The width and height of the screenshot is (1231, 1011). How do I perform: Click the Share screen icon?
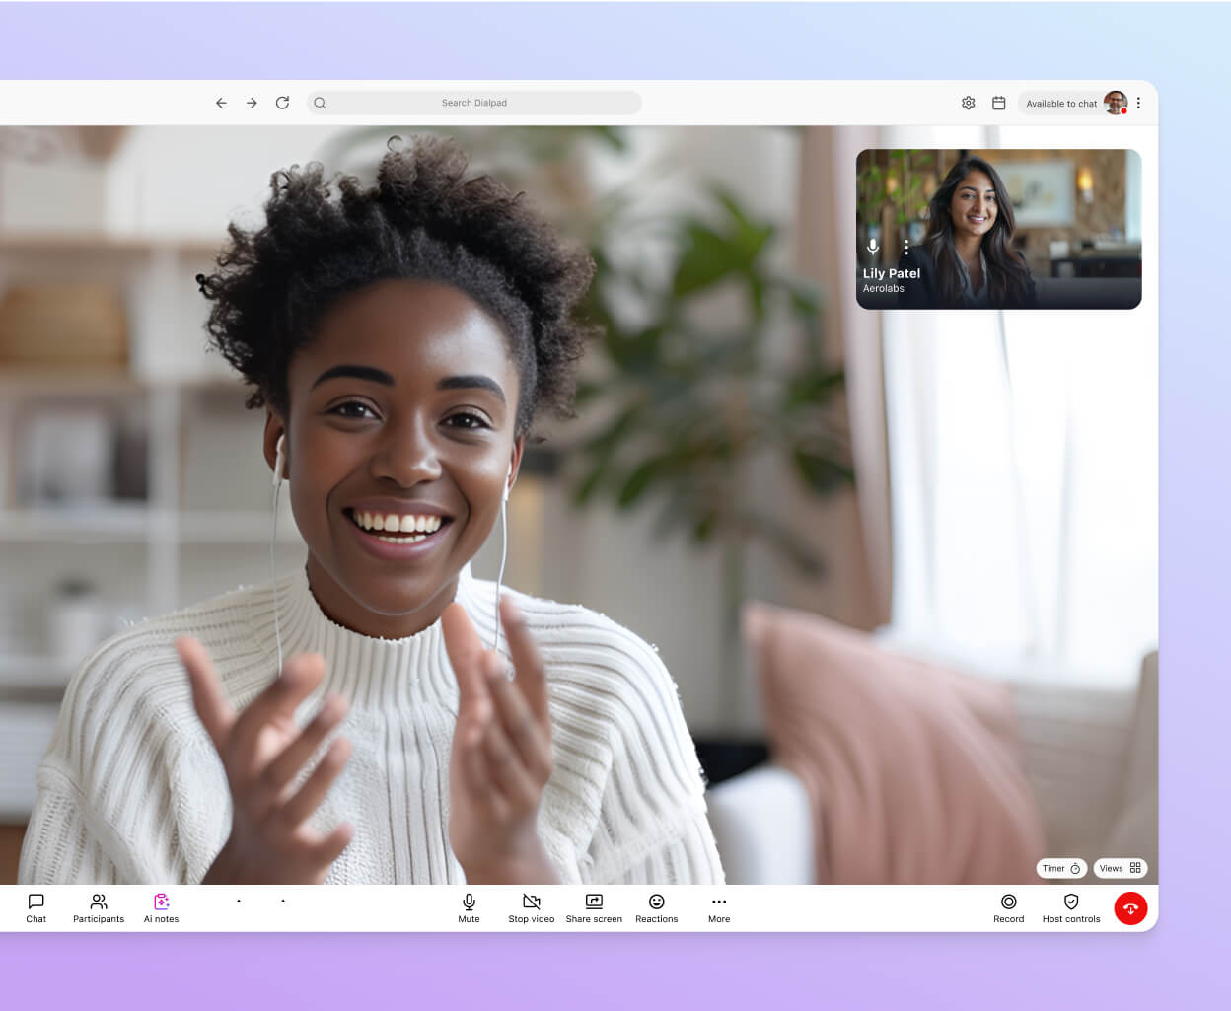[594, 902]
